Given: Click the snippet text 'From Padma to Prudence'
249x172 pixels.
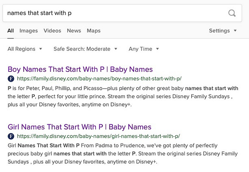Looking at the screenshot, I should [113, 145].
